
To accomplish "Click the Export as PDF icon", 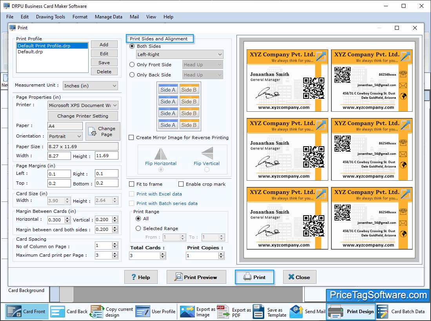I will coord(223,312).
